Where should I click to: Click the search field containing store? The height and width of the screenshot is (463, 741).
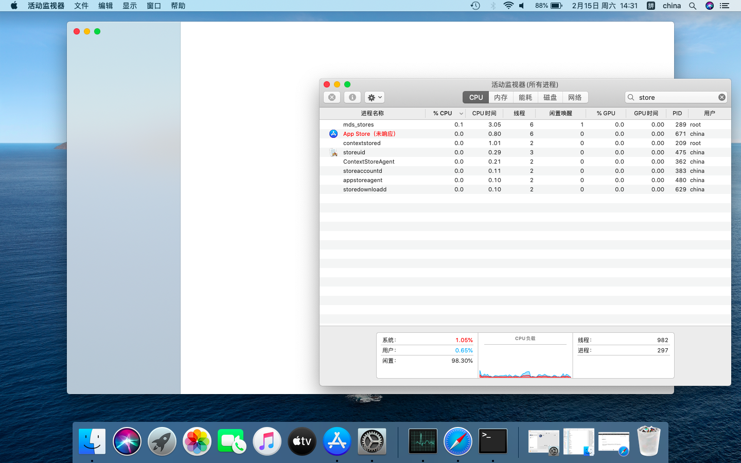click(674, 97)
